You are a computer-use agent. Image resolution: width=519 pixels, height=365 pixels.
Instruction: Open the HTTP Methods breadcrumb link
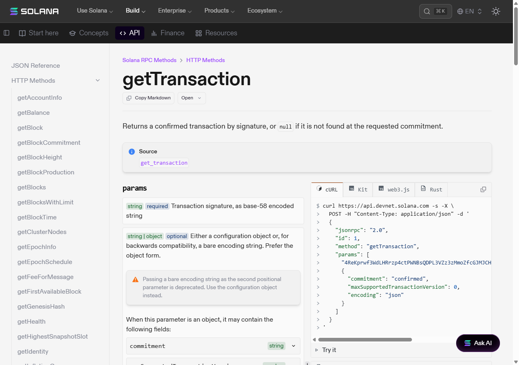click(x=206, y=60)
